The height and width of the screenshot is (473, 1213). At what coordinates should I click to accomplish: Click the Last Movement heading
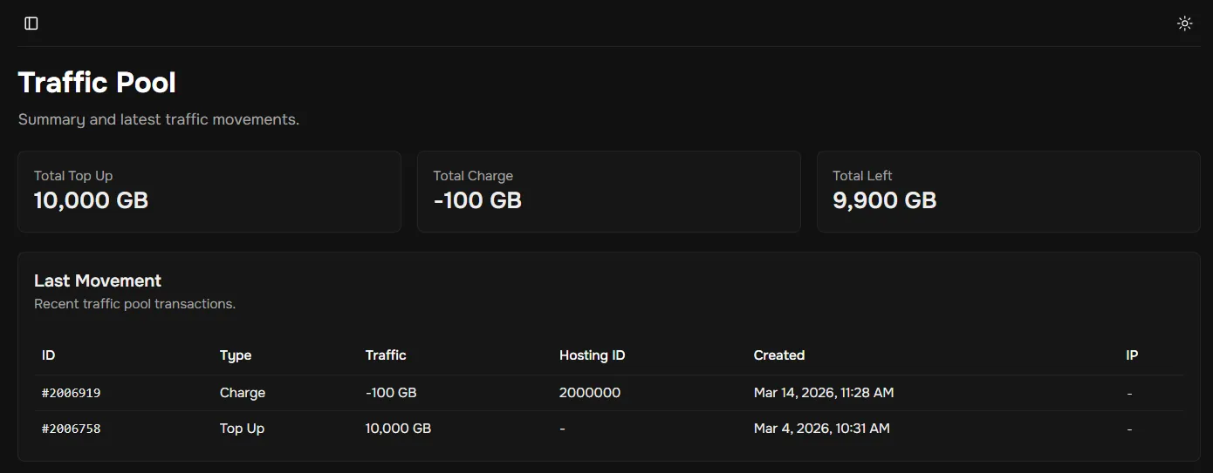98,281
